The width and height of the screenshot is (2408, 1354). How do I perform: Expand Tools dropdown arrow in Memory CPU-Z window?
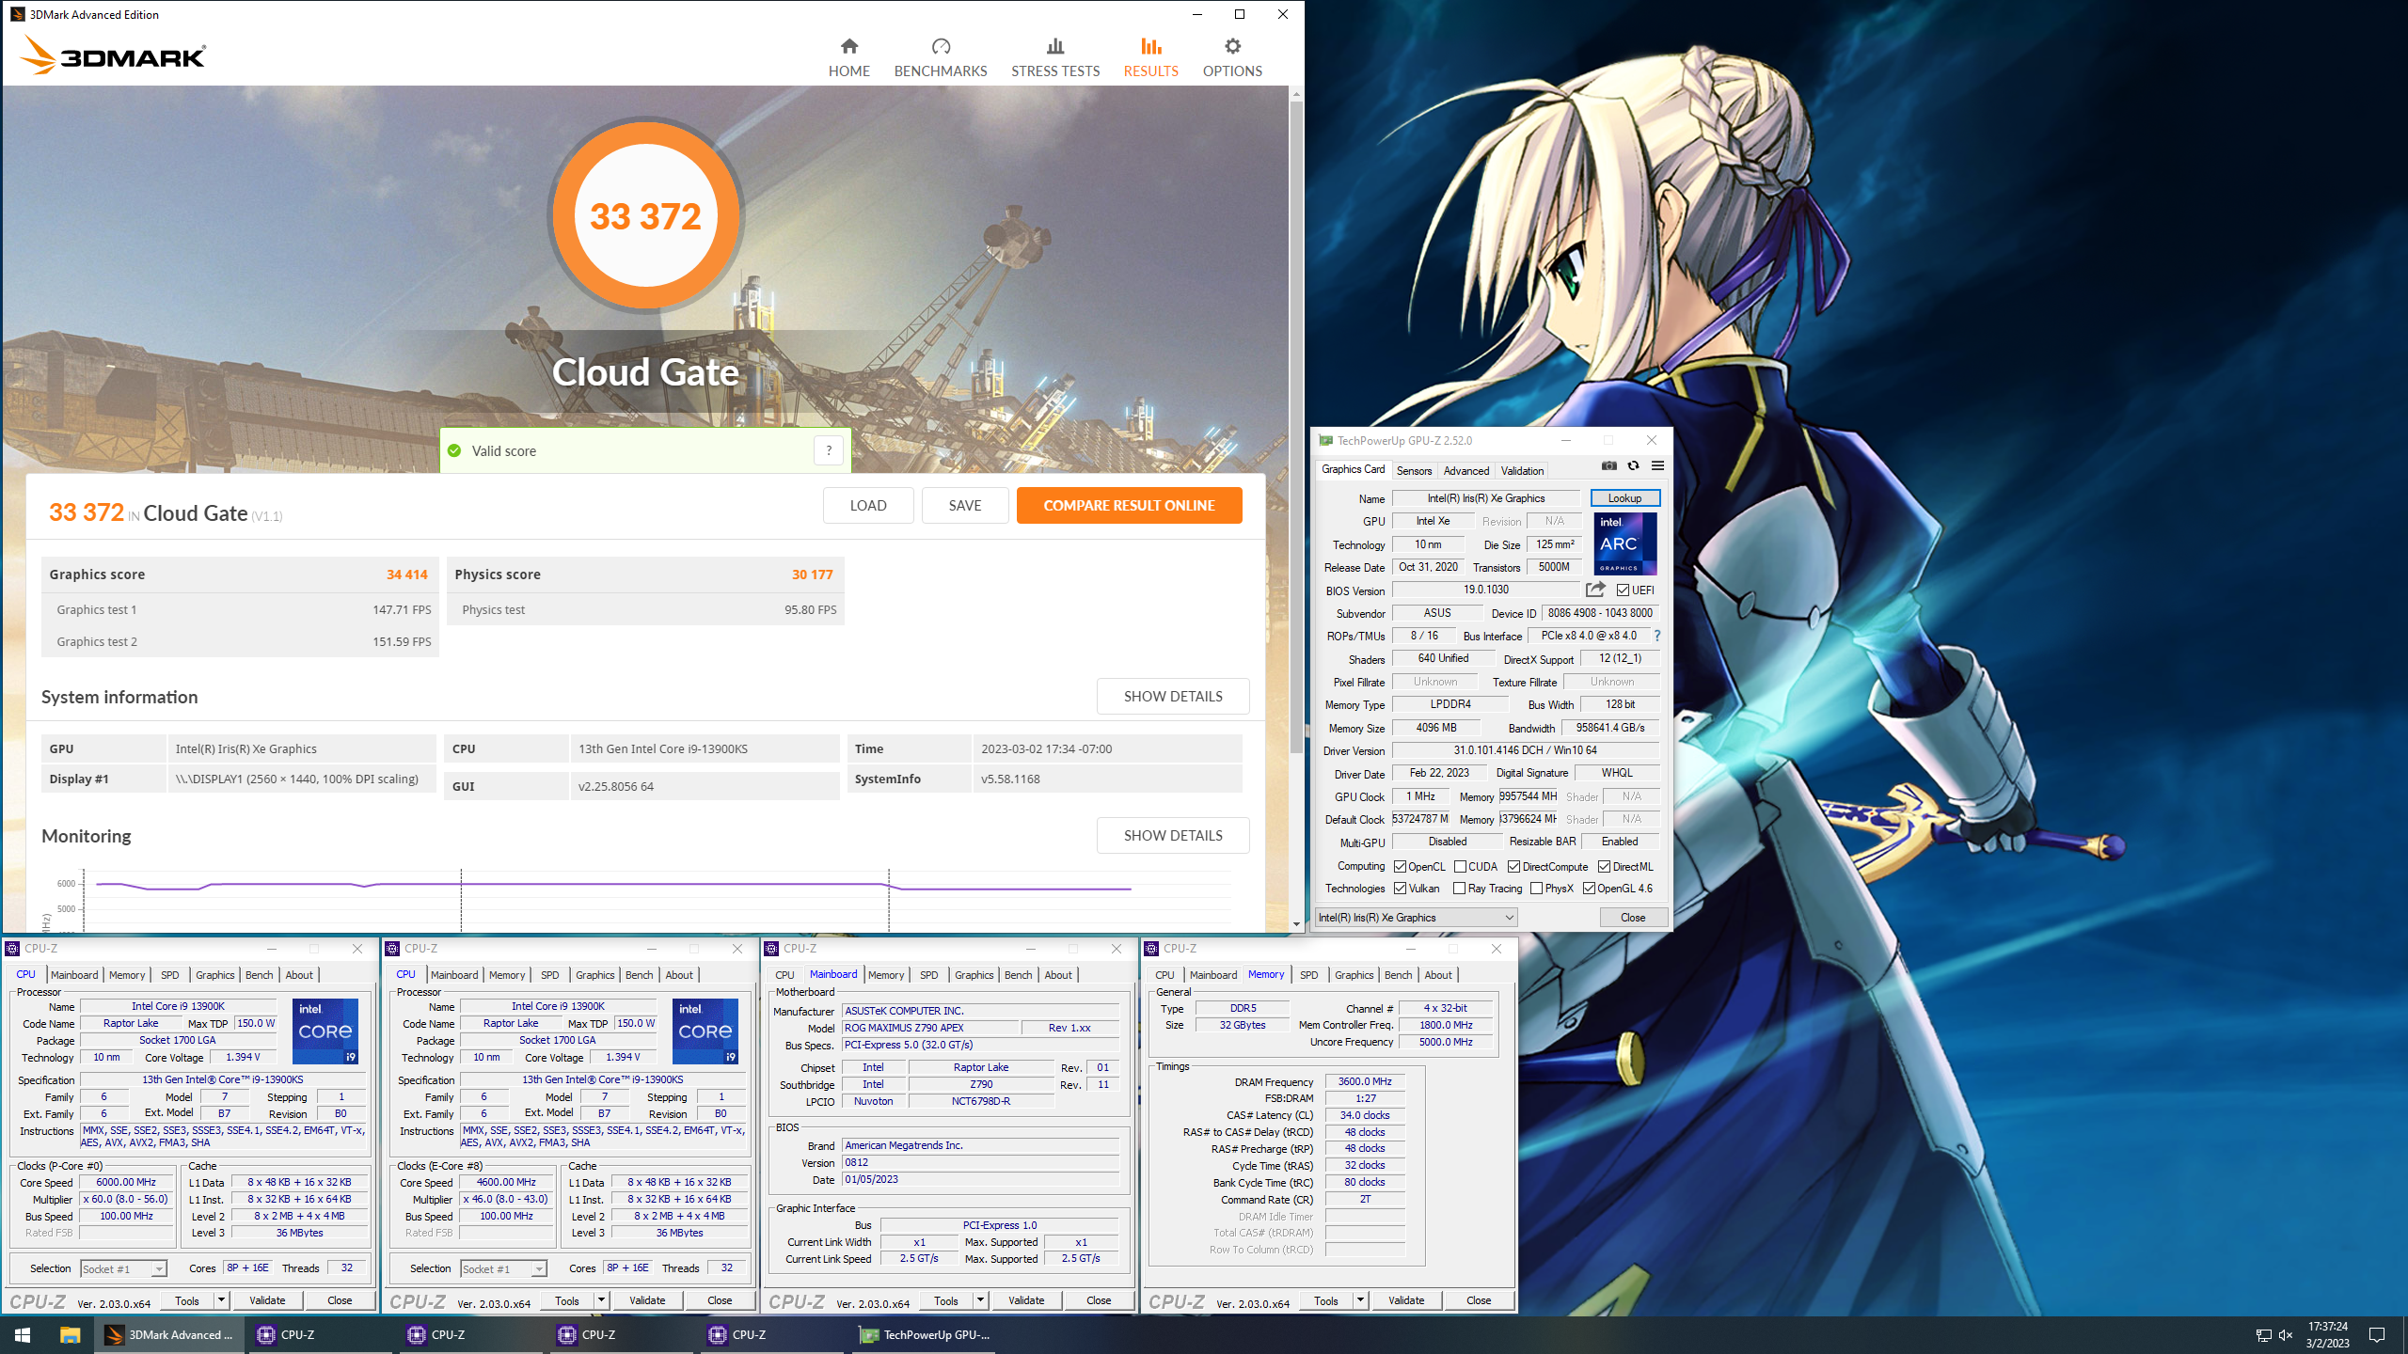click(1360, 1300)
